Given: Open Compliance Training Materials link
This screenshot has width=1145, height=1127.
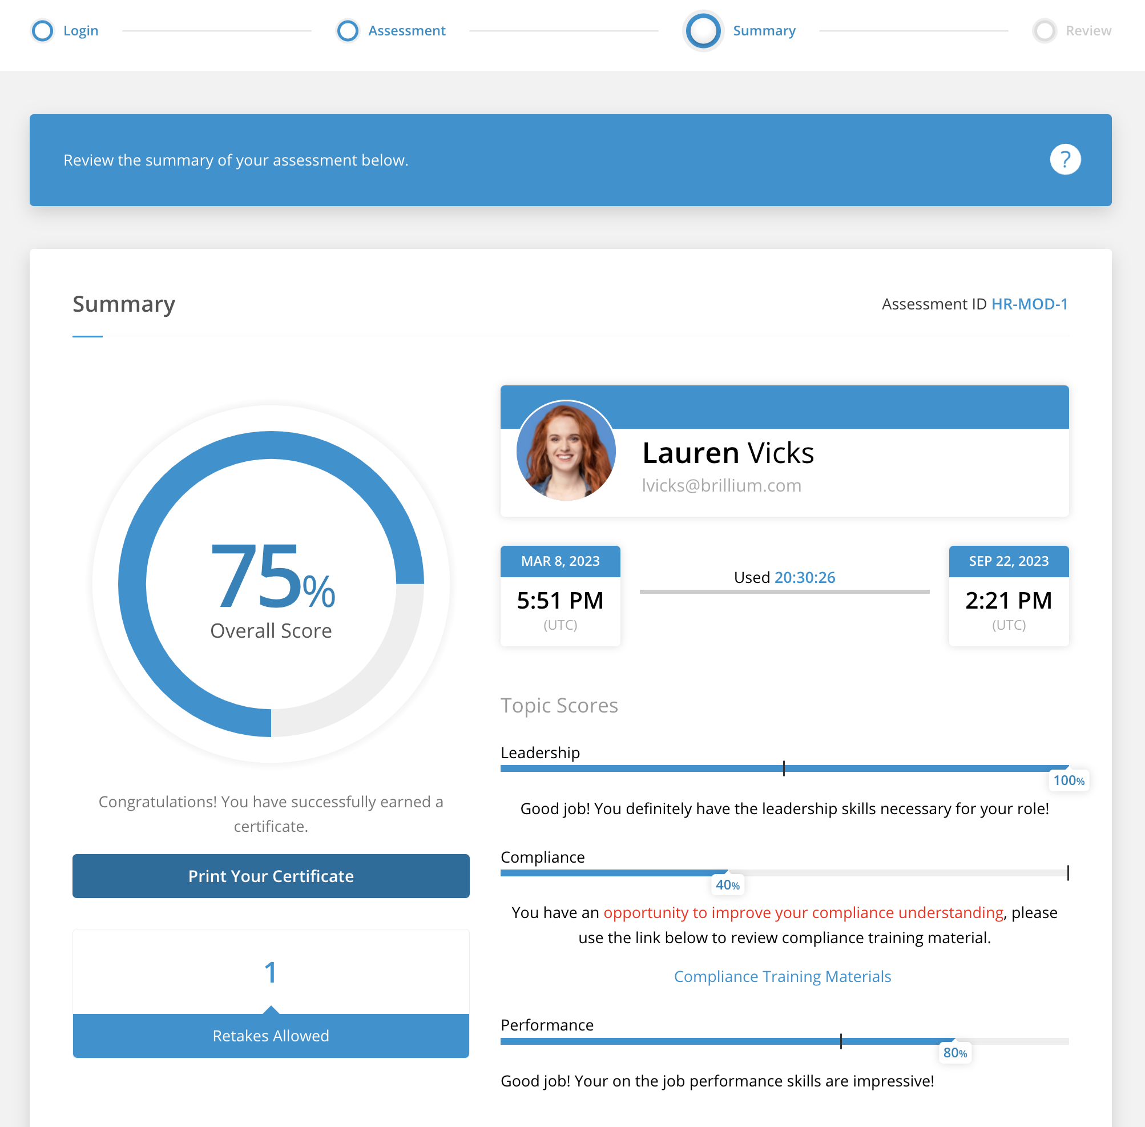Looking at the screenshot, I should point(783,976).
